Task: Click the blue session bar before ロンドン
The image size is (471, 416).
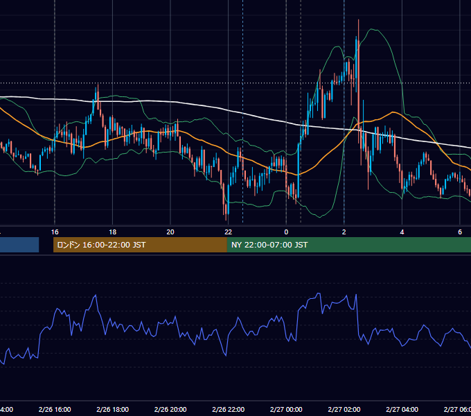Action: click(19, 245)
